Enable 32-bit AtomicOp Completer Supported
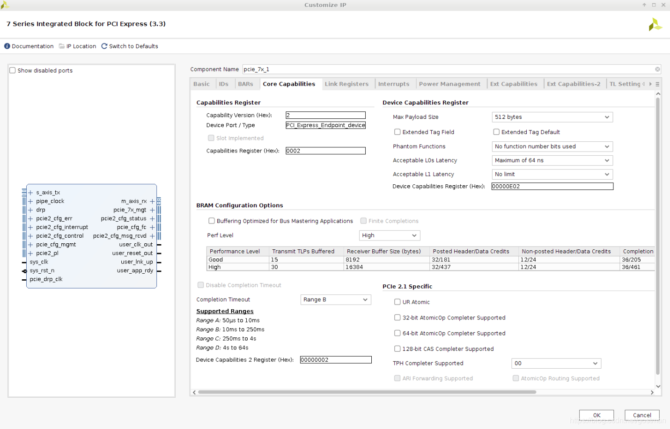Screen dimensions: 670x429 tap(397, 318)
